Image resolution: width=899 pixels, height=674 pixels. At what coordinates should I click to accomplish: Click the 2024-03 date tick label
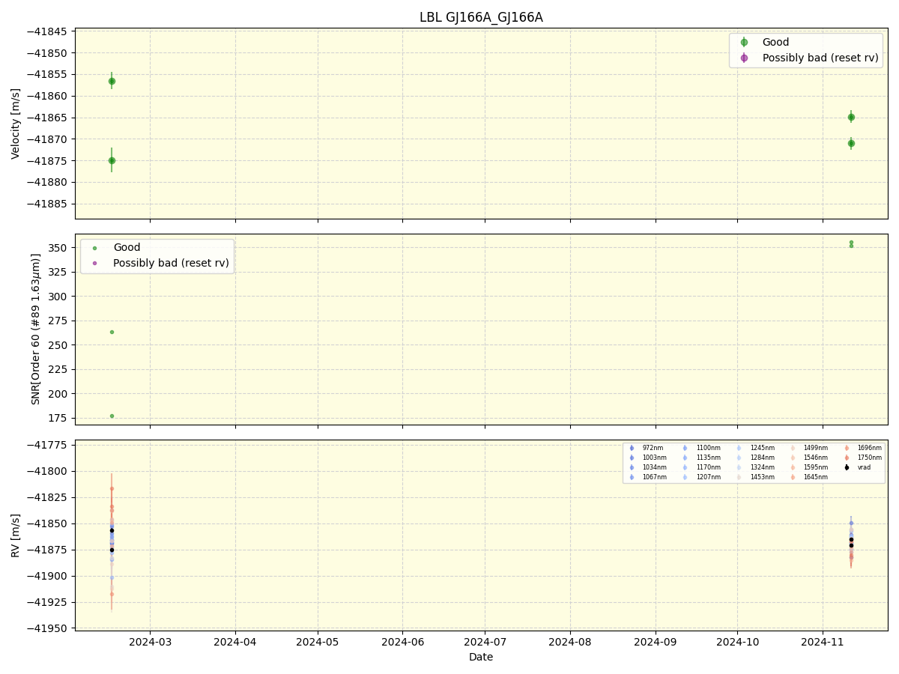[x=150, y=642]
